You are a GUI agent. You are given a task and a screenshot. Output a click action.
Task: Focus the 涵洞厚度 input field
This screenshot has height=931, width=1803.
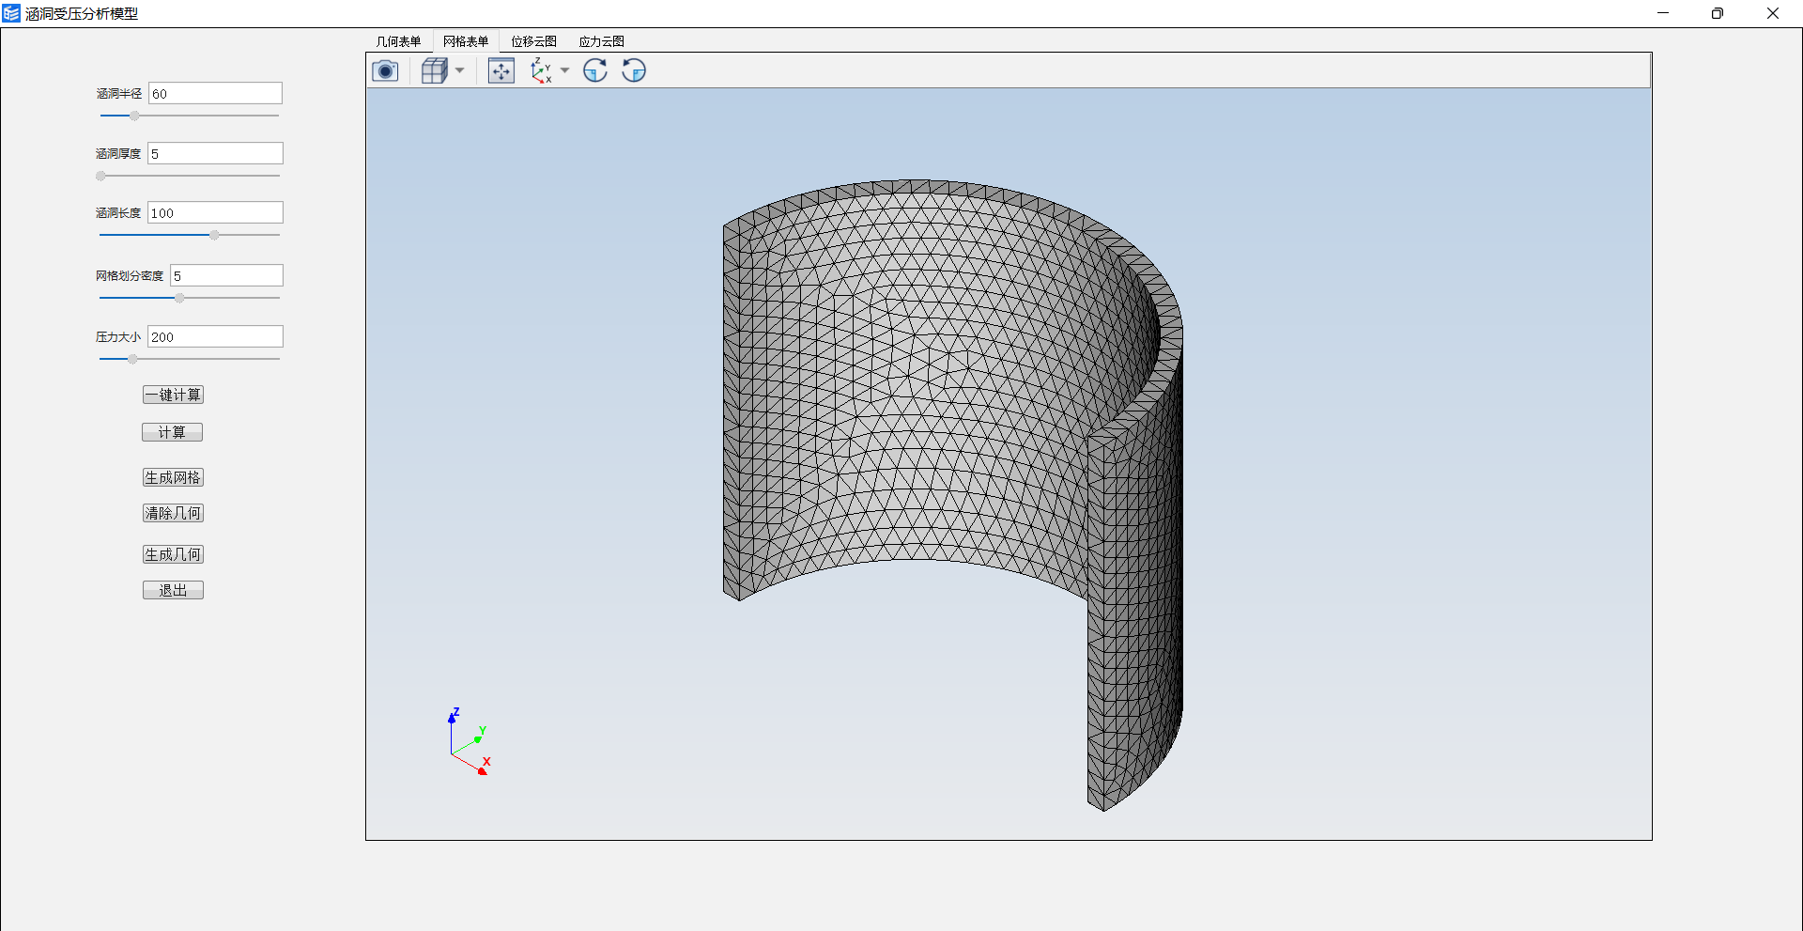[x=215, y=153]
